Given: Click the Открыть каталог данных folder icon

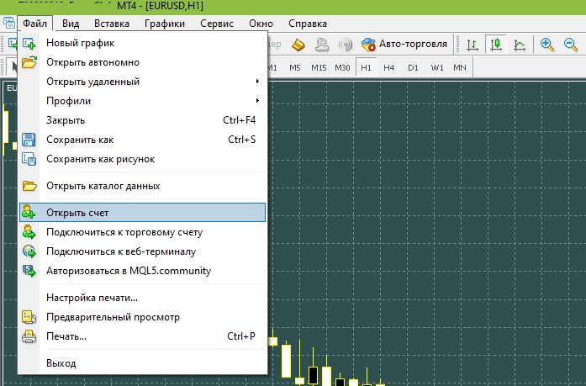Looking at the screenshot, I should [x=29, y=186].
